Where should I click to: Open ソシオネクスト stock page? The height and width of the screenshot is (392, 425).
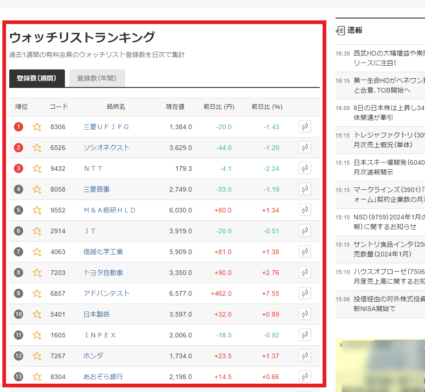106,148
